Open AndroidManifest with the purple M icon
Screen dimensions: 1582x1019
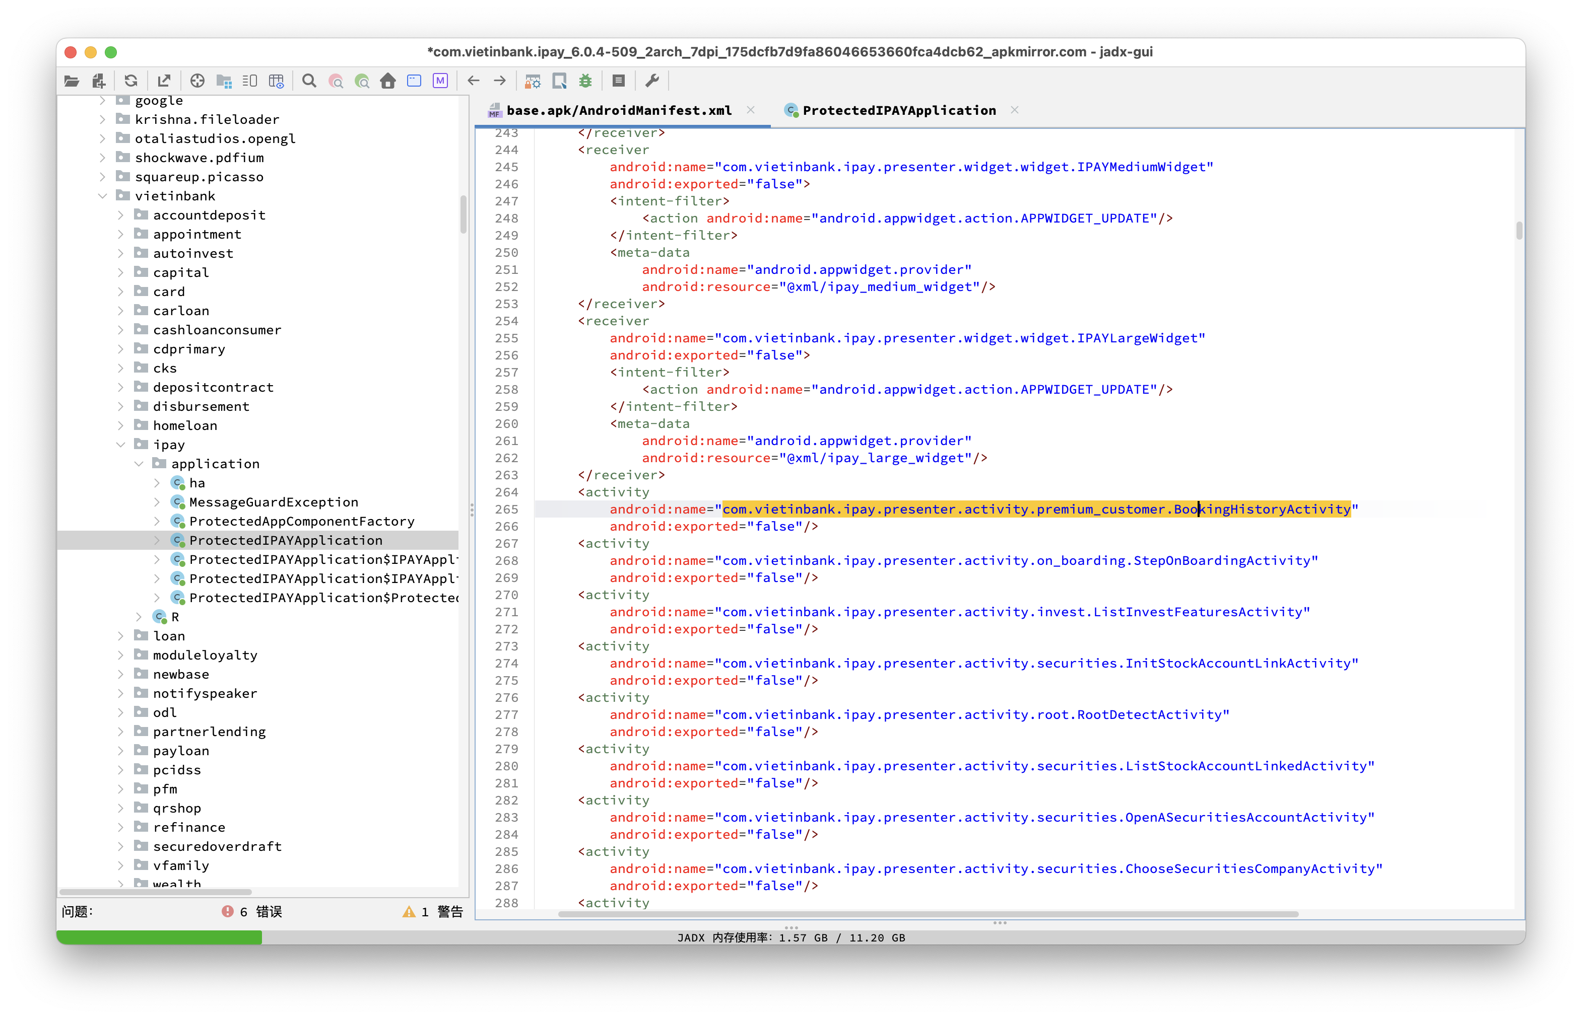point(440,81)
